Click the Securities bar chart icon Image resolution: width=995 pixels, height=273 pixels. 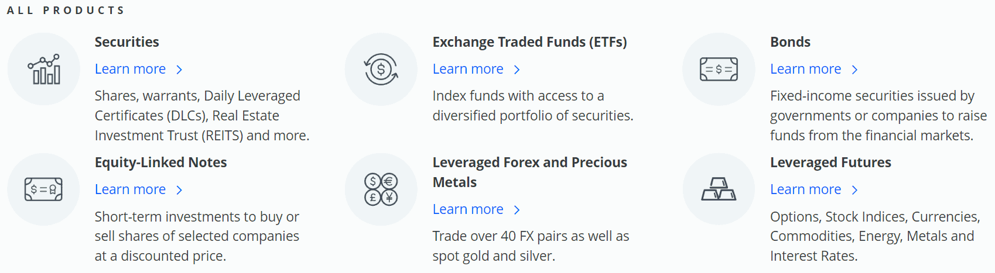(44, 70)
